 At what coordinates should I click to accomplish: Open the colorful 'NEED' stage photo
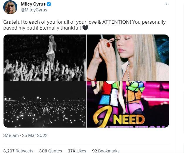(128, 104)
